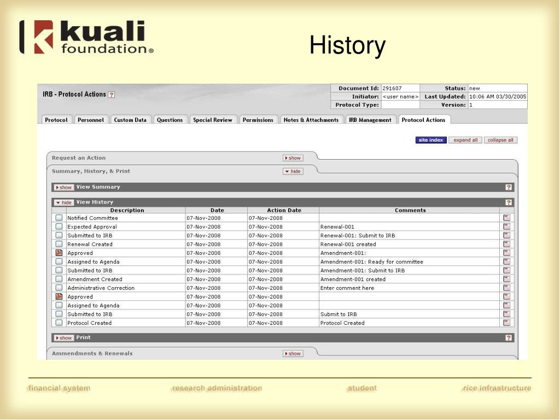Open notes icon of Amendment-001 created row
The width and height of the screenshot is (560, 420).
pyautogui.click(x=506, y=279)
